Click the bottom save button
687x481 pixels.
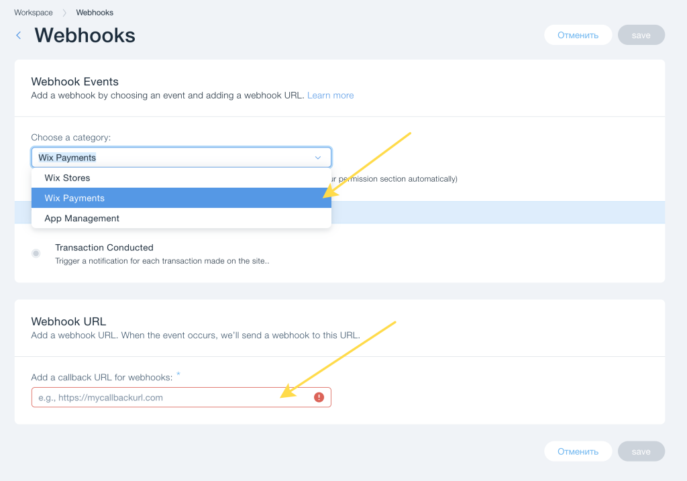pos(641,451)
